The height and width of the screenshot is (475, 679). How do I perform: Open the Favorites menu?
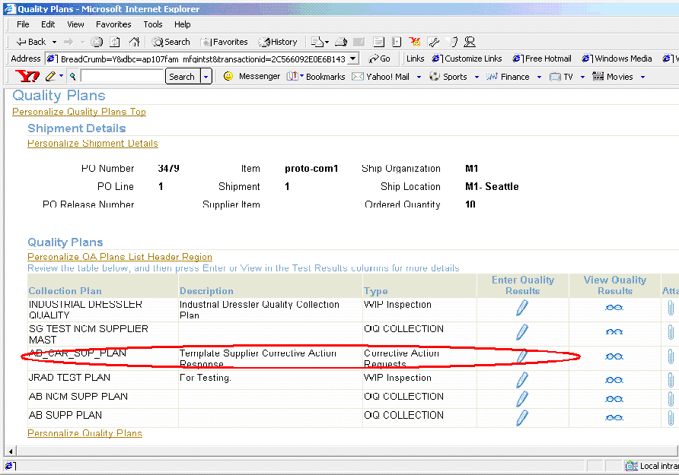(113, 24)
